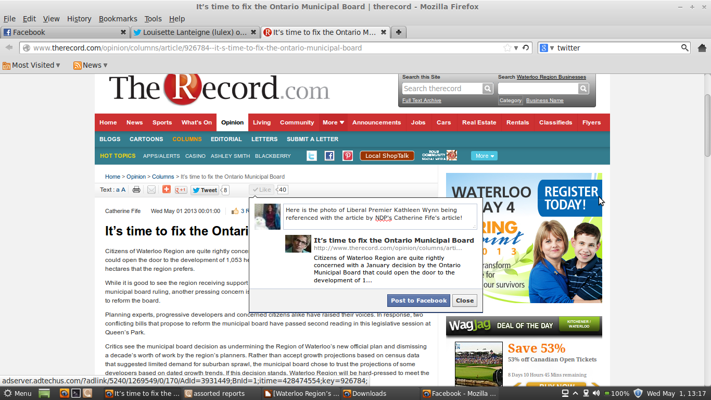The height and width of the screenshot is (400, 711).
Task: Switch to the Facebook tab
Action: click(x=65, y=32)
